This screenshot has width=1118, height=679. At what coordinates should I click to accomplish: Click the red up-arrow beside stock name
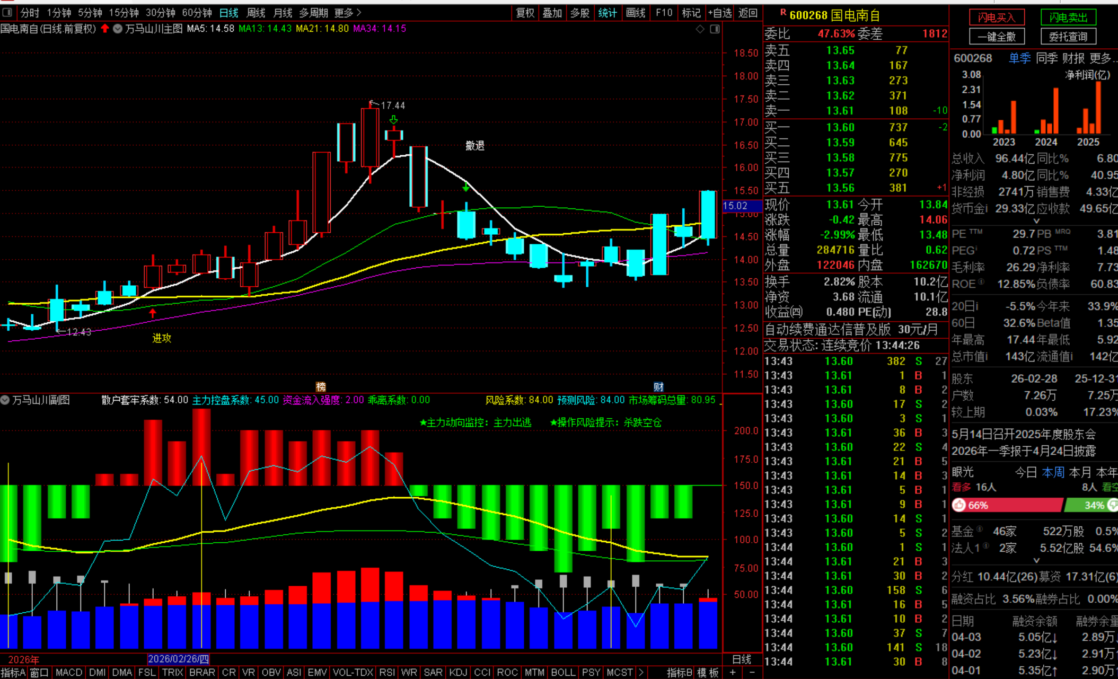click(105, 29)
